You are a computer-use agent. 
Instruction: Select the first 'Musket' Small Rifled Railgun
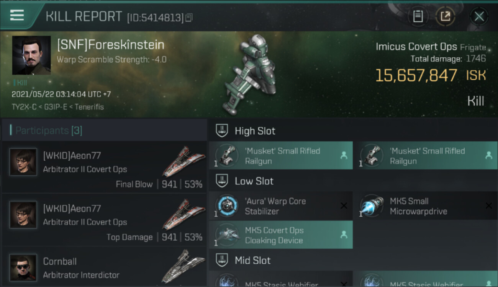(281, 155)
